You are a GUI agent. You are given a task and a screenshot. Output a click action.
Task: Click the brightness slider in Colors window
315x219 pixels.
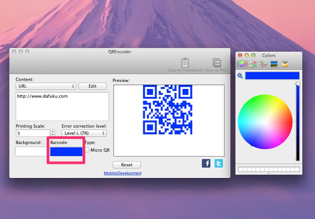(298, 122)
